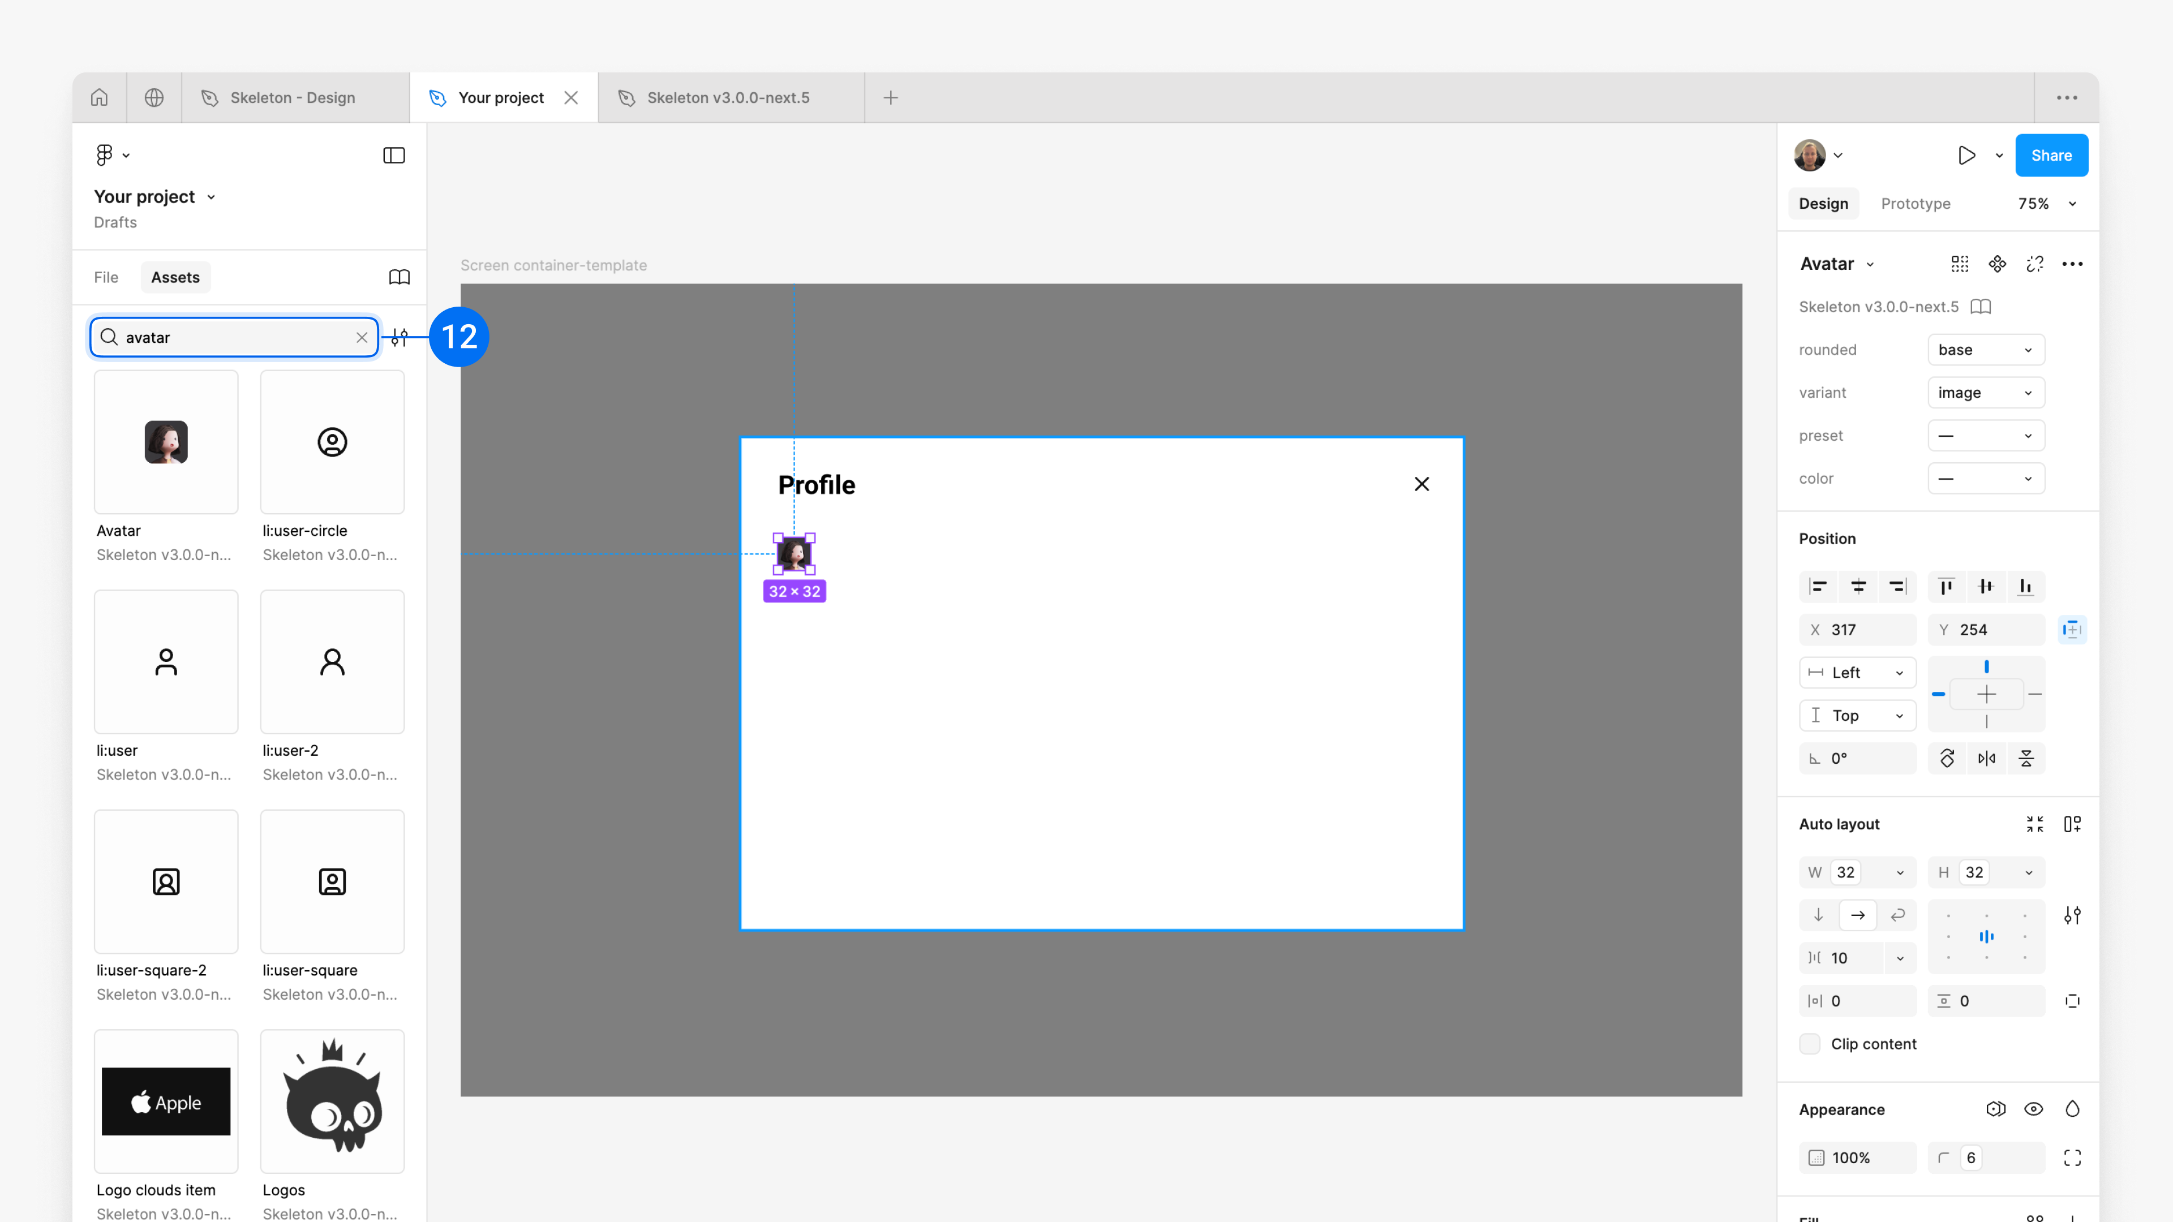The width and height of the screenshot is (2173, 1222).
Task: Rotate 90 degrees icon
Action: 1947,758
